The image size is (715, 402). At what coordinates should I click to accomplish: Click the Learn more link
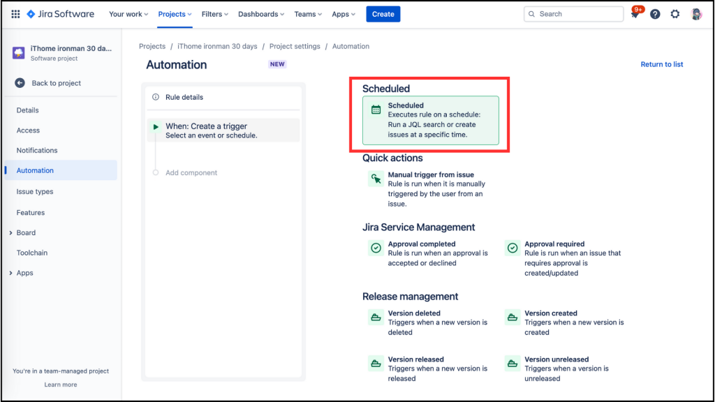(x=61, y=385)
